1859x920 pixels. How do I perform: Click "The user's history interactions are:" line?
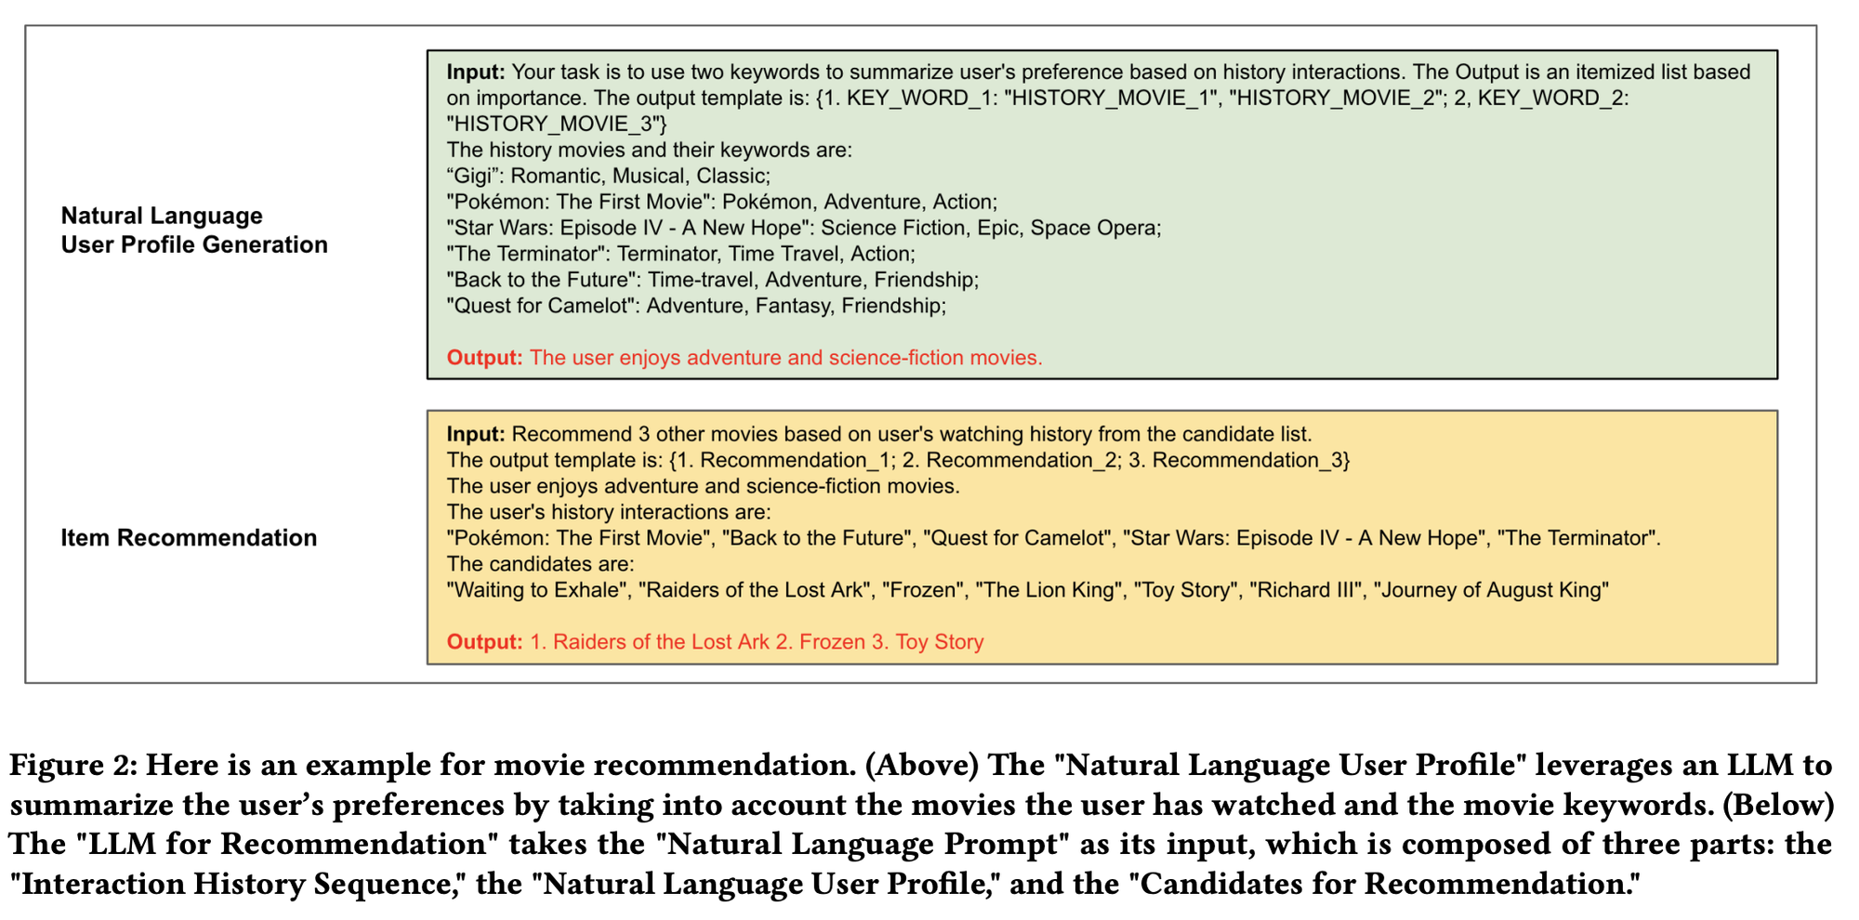tap(608, 512)
